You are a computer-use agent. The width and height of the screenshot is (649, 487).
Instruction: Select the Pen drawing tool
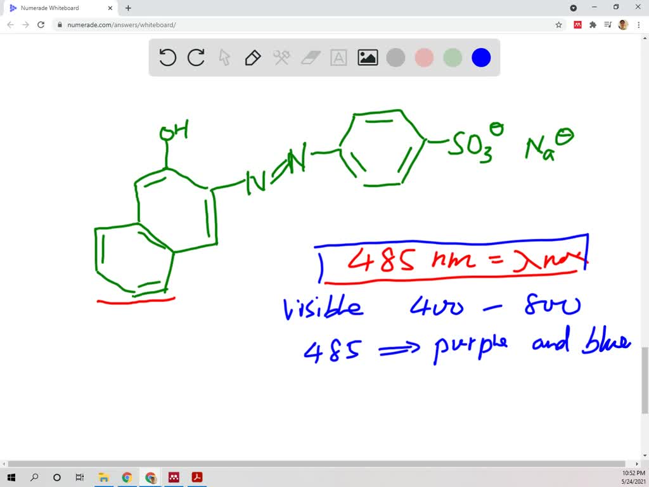tap(253, 58)
